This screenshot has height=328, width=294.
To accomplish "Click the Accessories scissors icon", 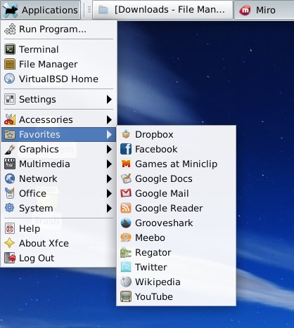I will [10, 119].
